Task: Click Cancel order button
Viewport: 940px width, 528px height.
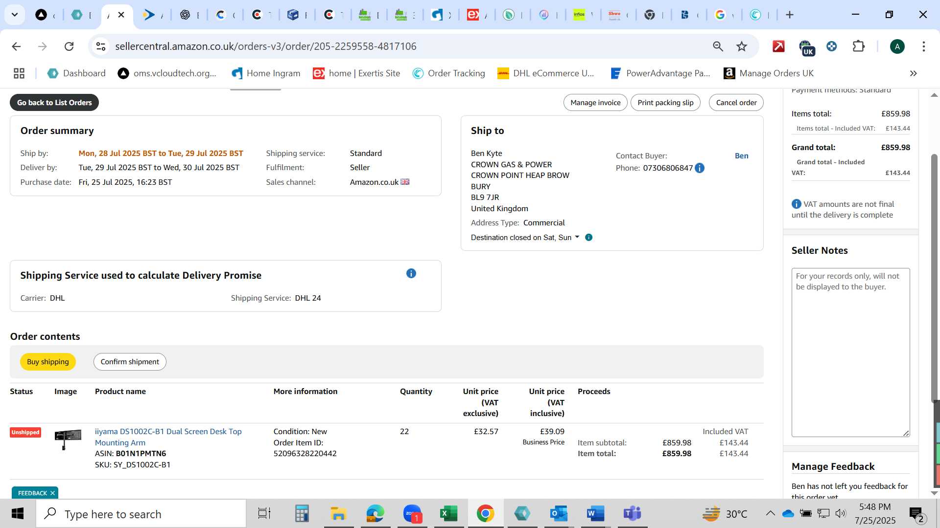Action: click(x=736, y=103)
